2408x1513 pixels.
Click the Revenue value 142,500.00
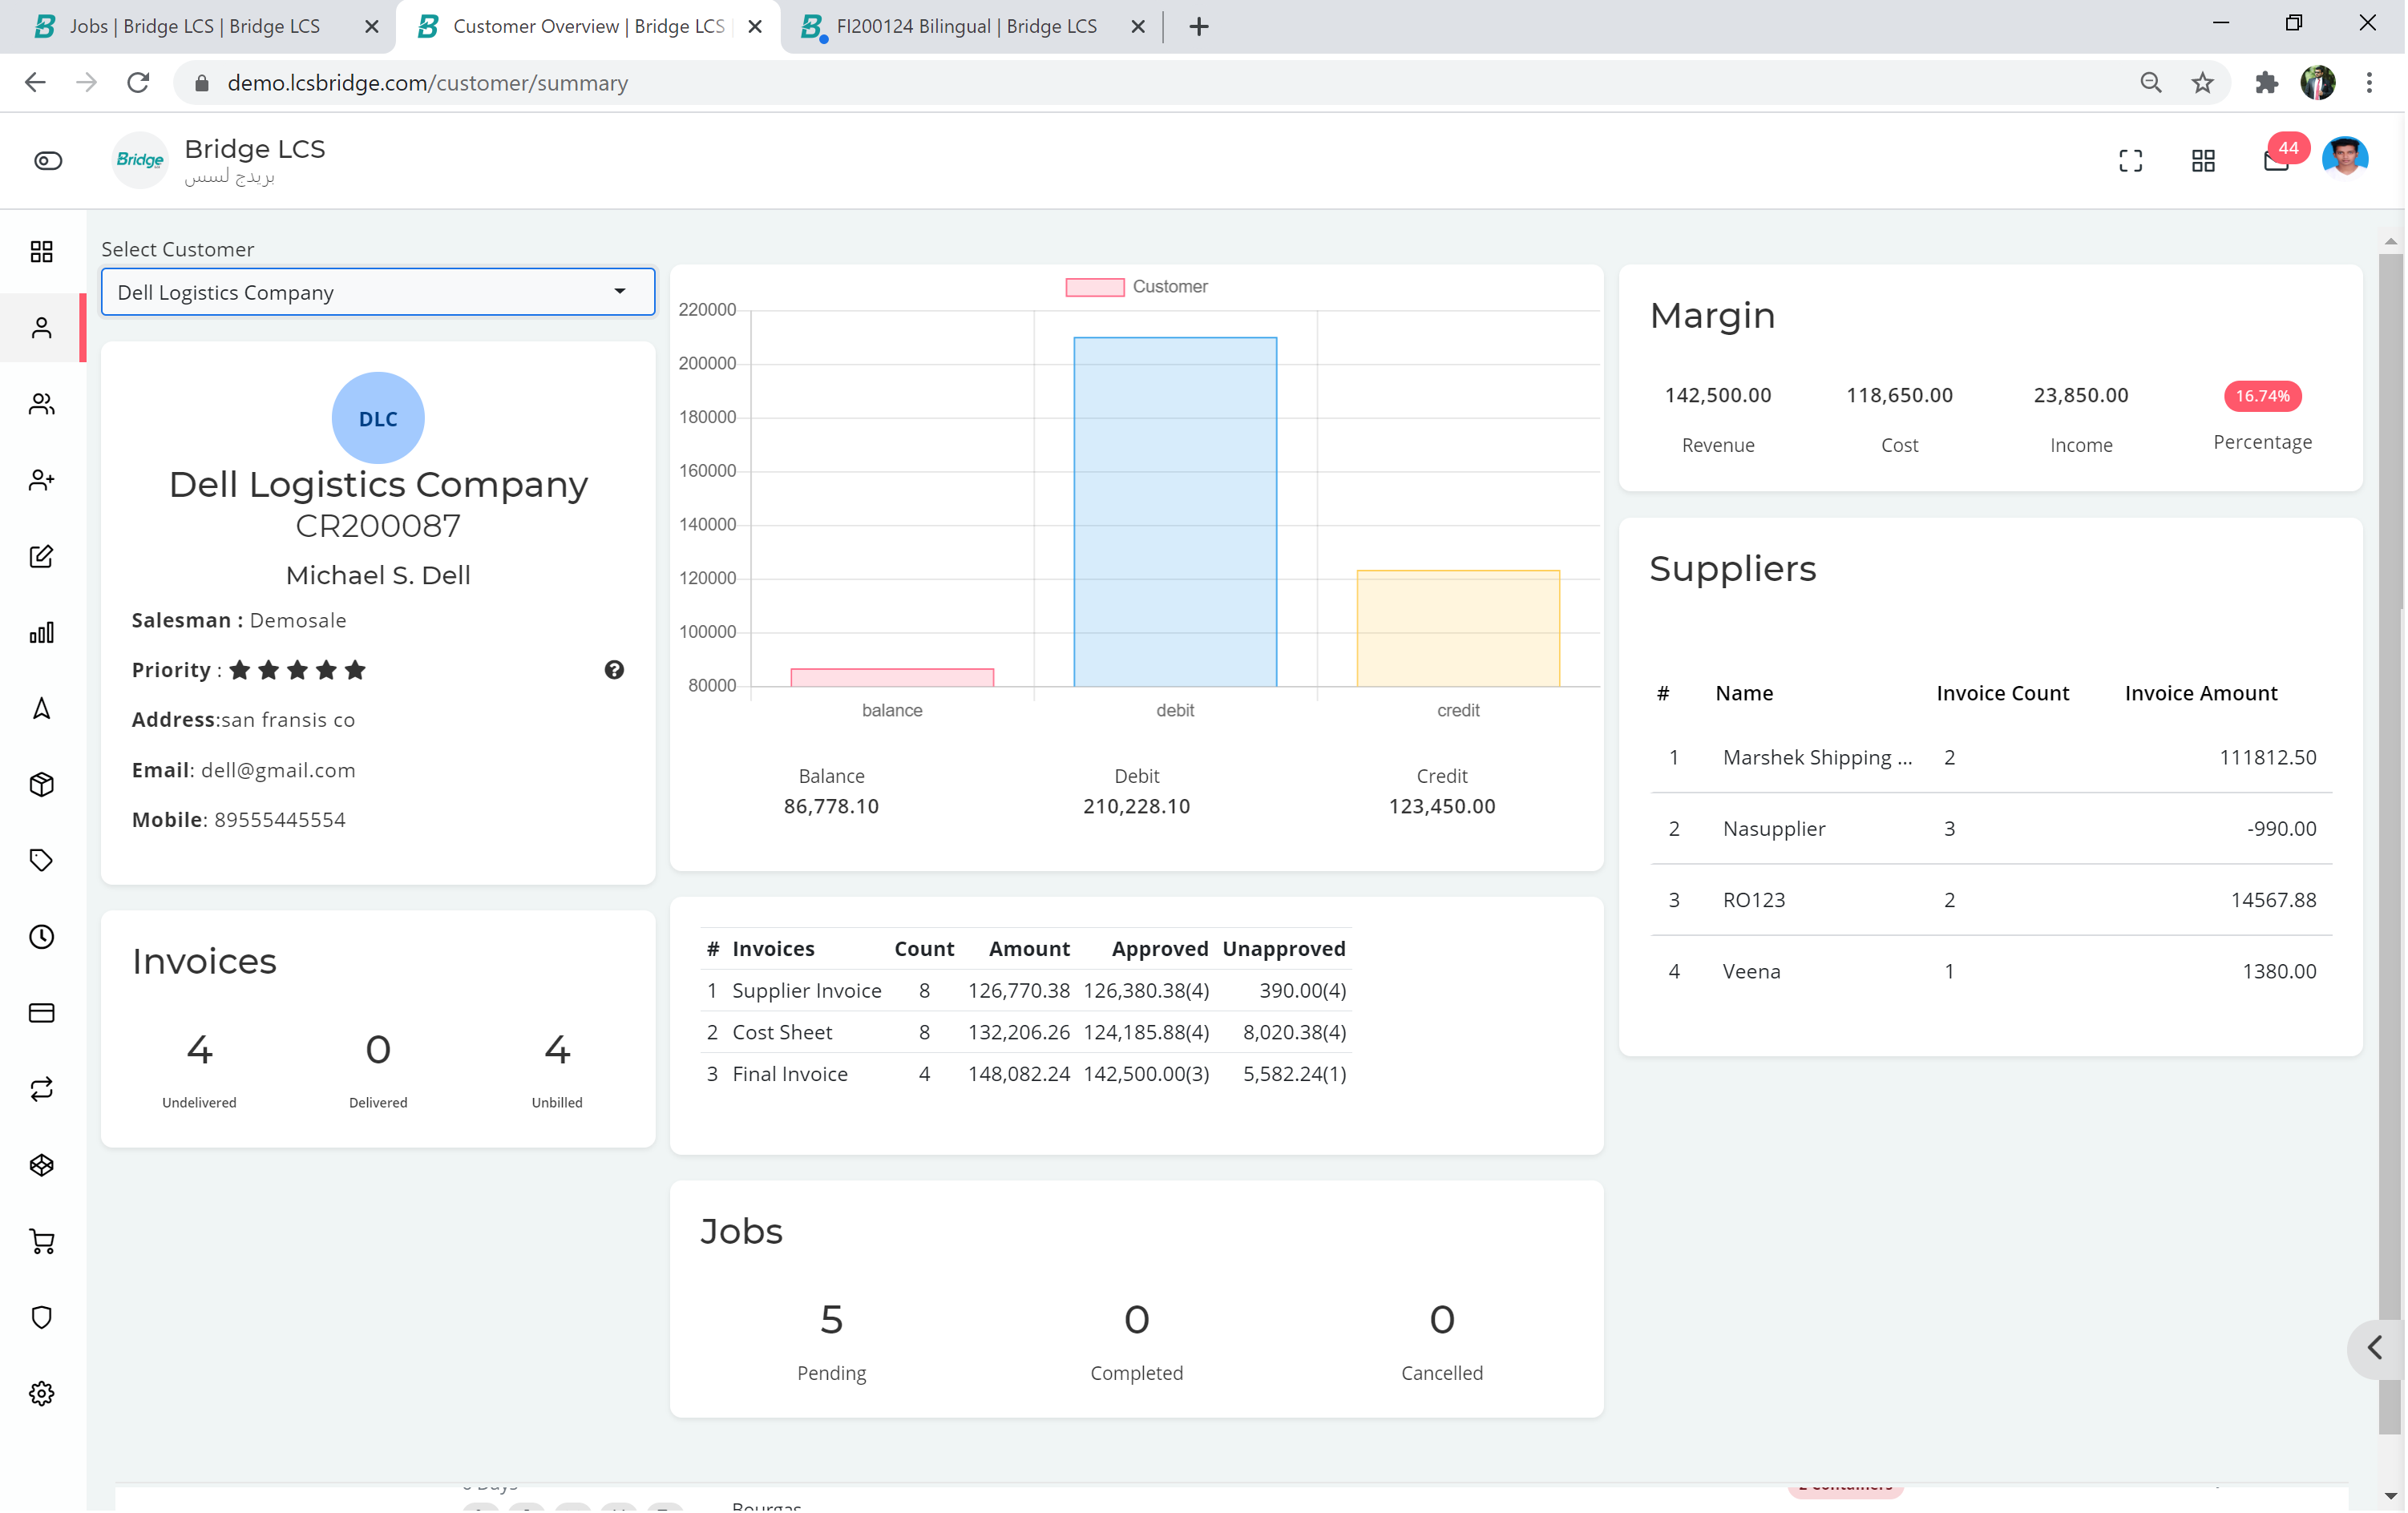pos(1718,396)
